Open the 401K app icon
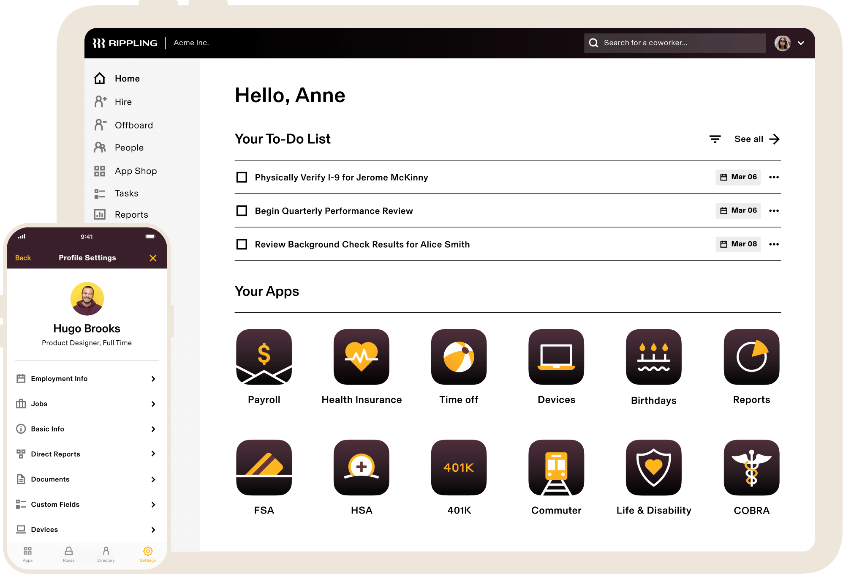Screen dimensions: 843x574 click(x=459, y=467)
